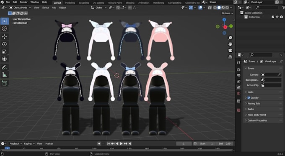The image size is (285, 156).
Task: Click the current frame field
Action: [x=184, y=144]
